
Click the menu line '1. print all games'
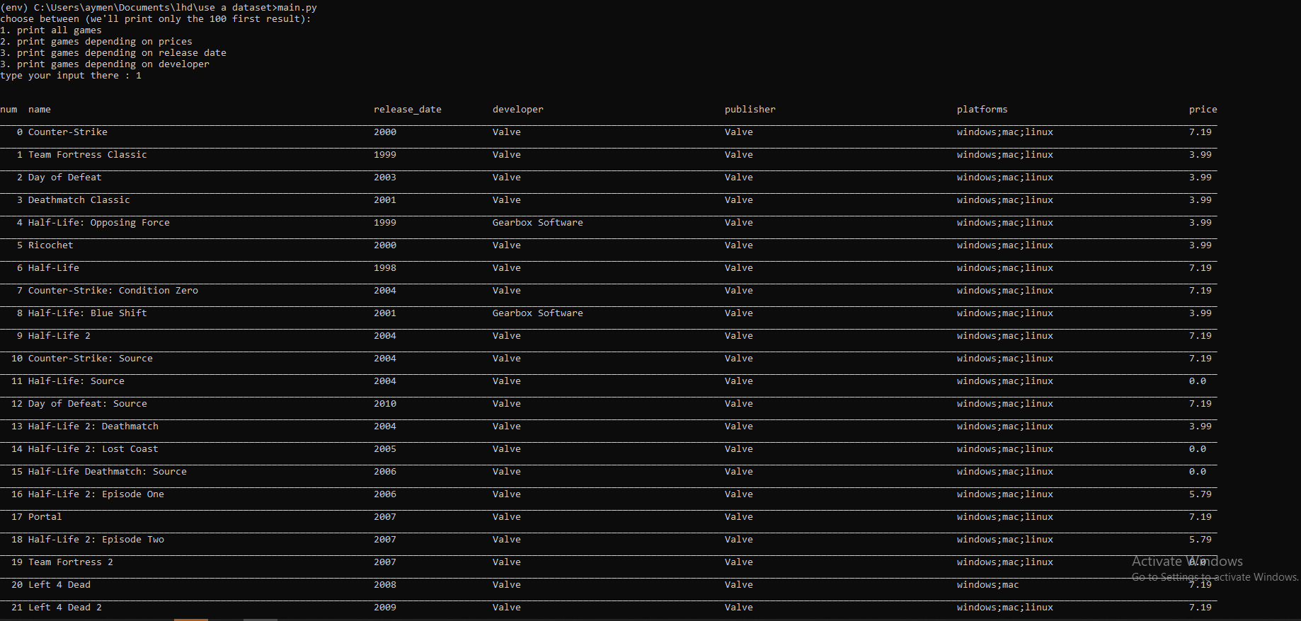point(51,30)
